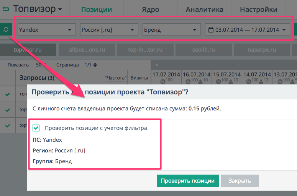Click the 16.07.2014 date column header
This screenshot has height=196, width=297.
(197, 75)
